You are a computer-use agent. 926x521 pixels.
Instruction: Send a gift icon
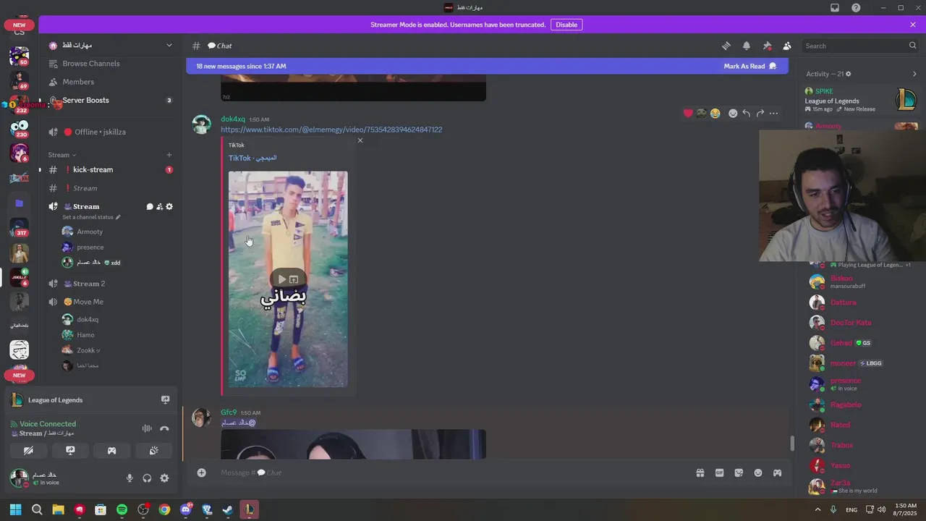(700, 473)
